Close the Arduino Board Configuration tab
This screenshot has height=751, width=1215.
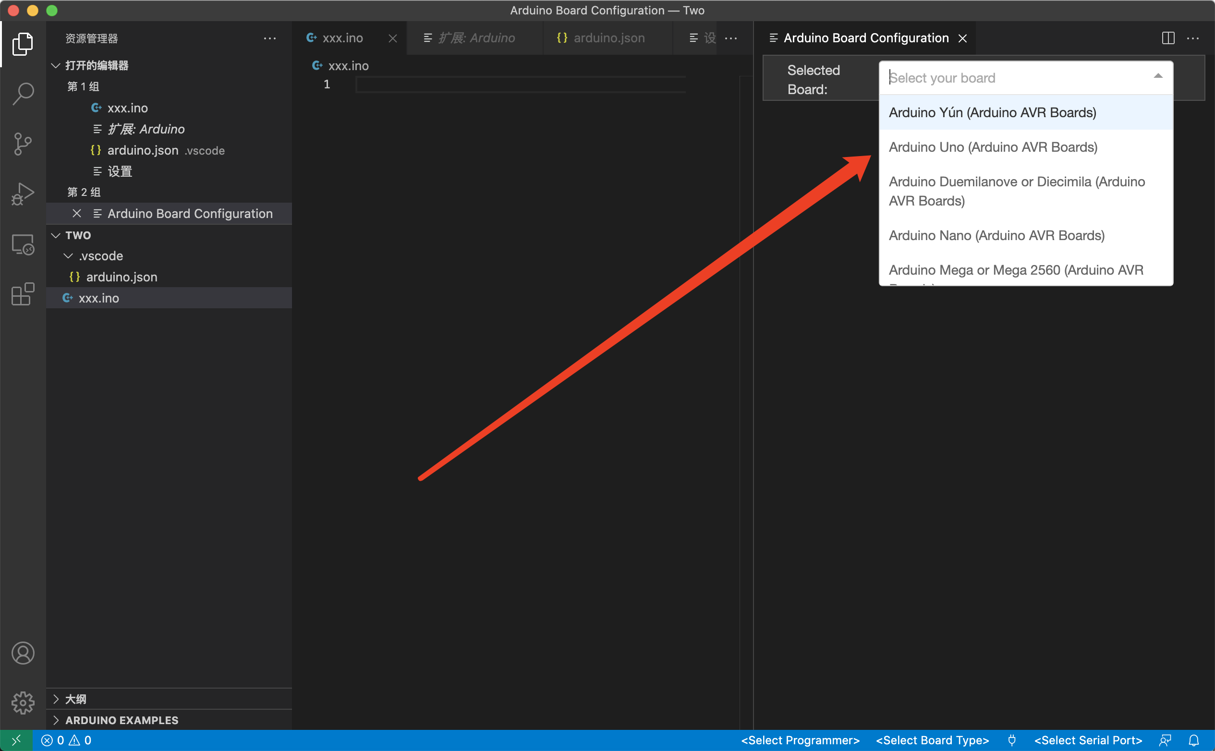pyautogui.click(x=963, y=38)
